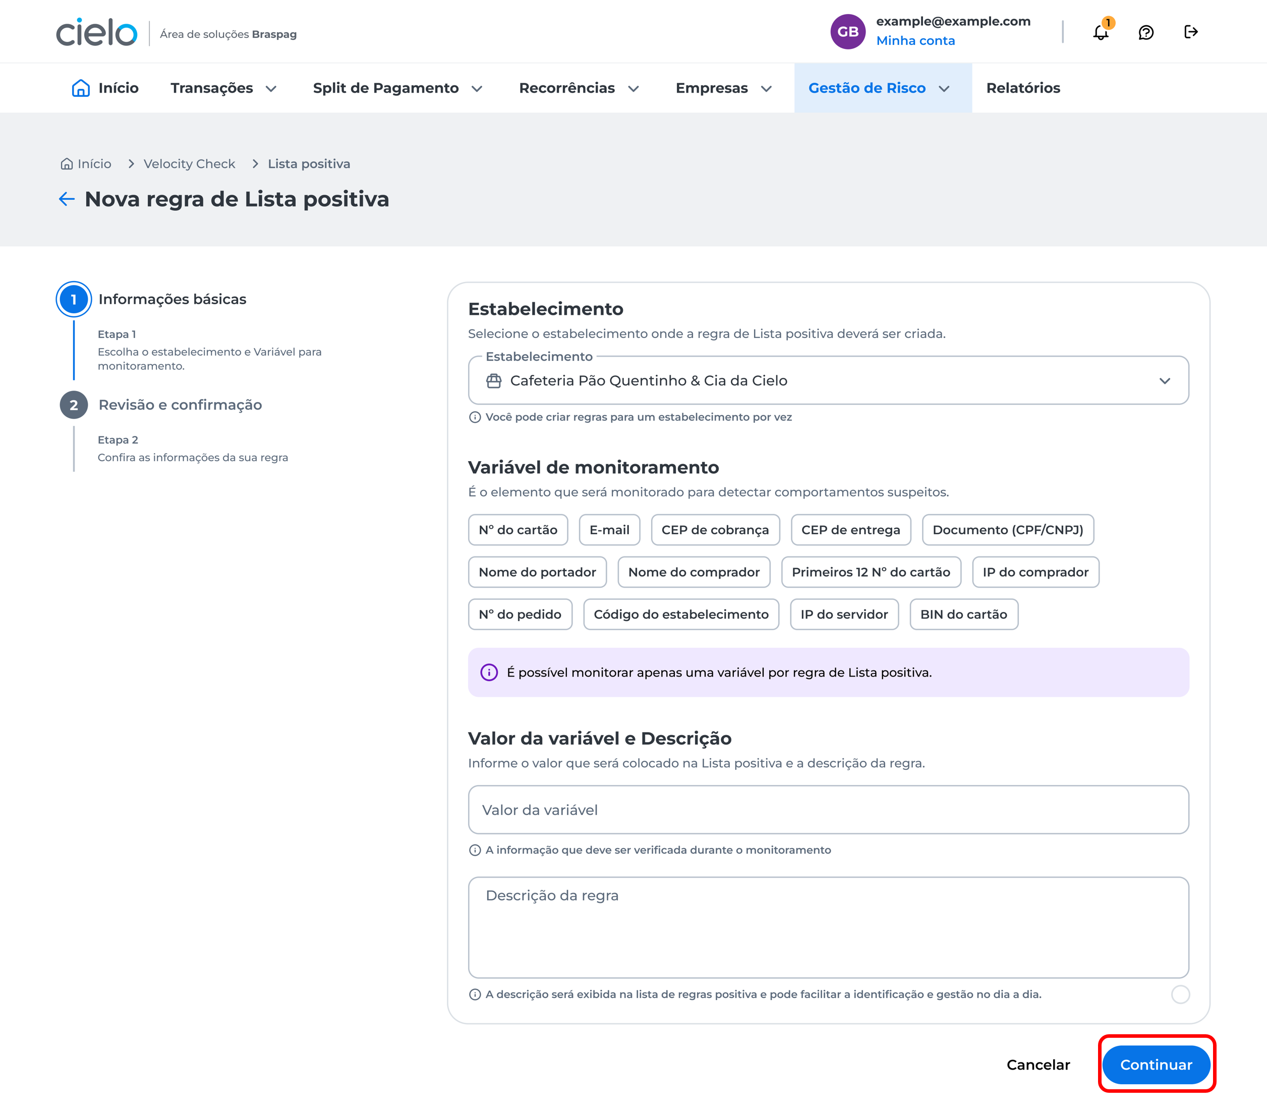Open notifications bell

pyautogui.click(x=1101, y=32)
